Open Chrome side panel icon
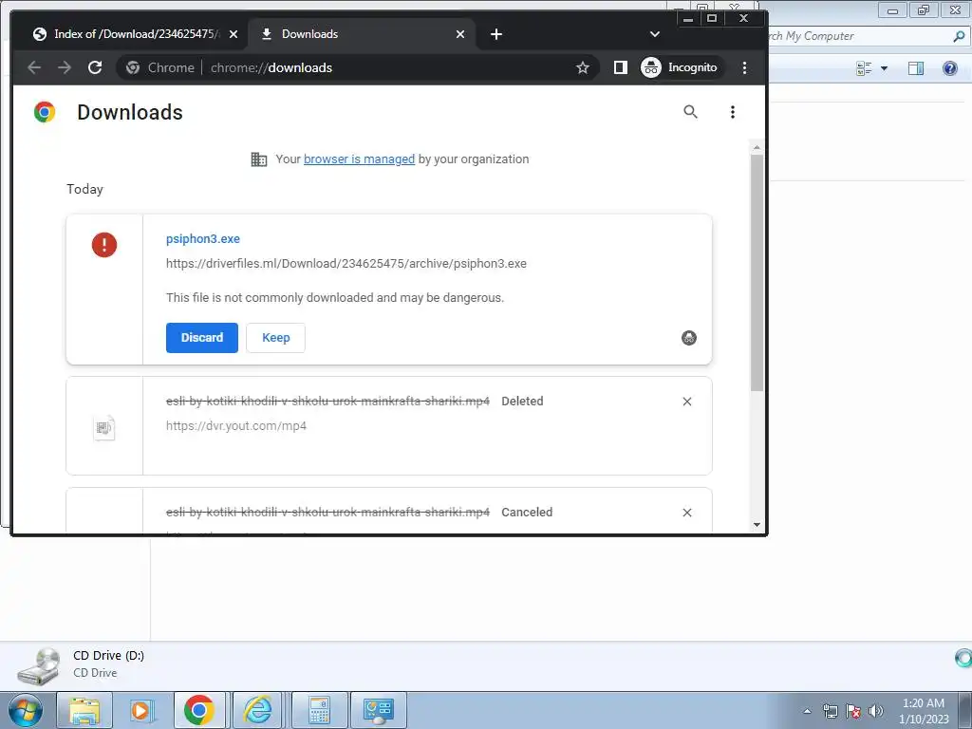Image resolution: width=972 pixels, height=729 pixels. 620,67
